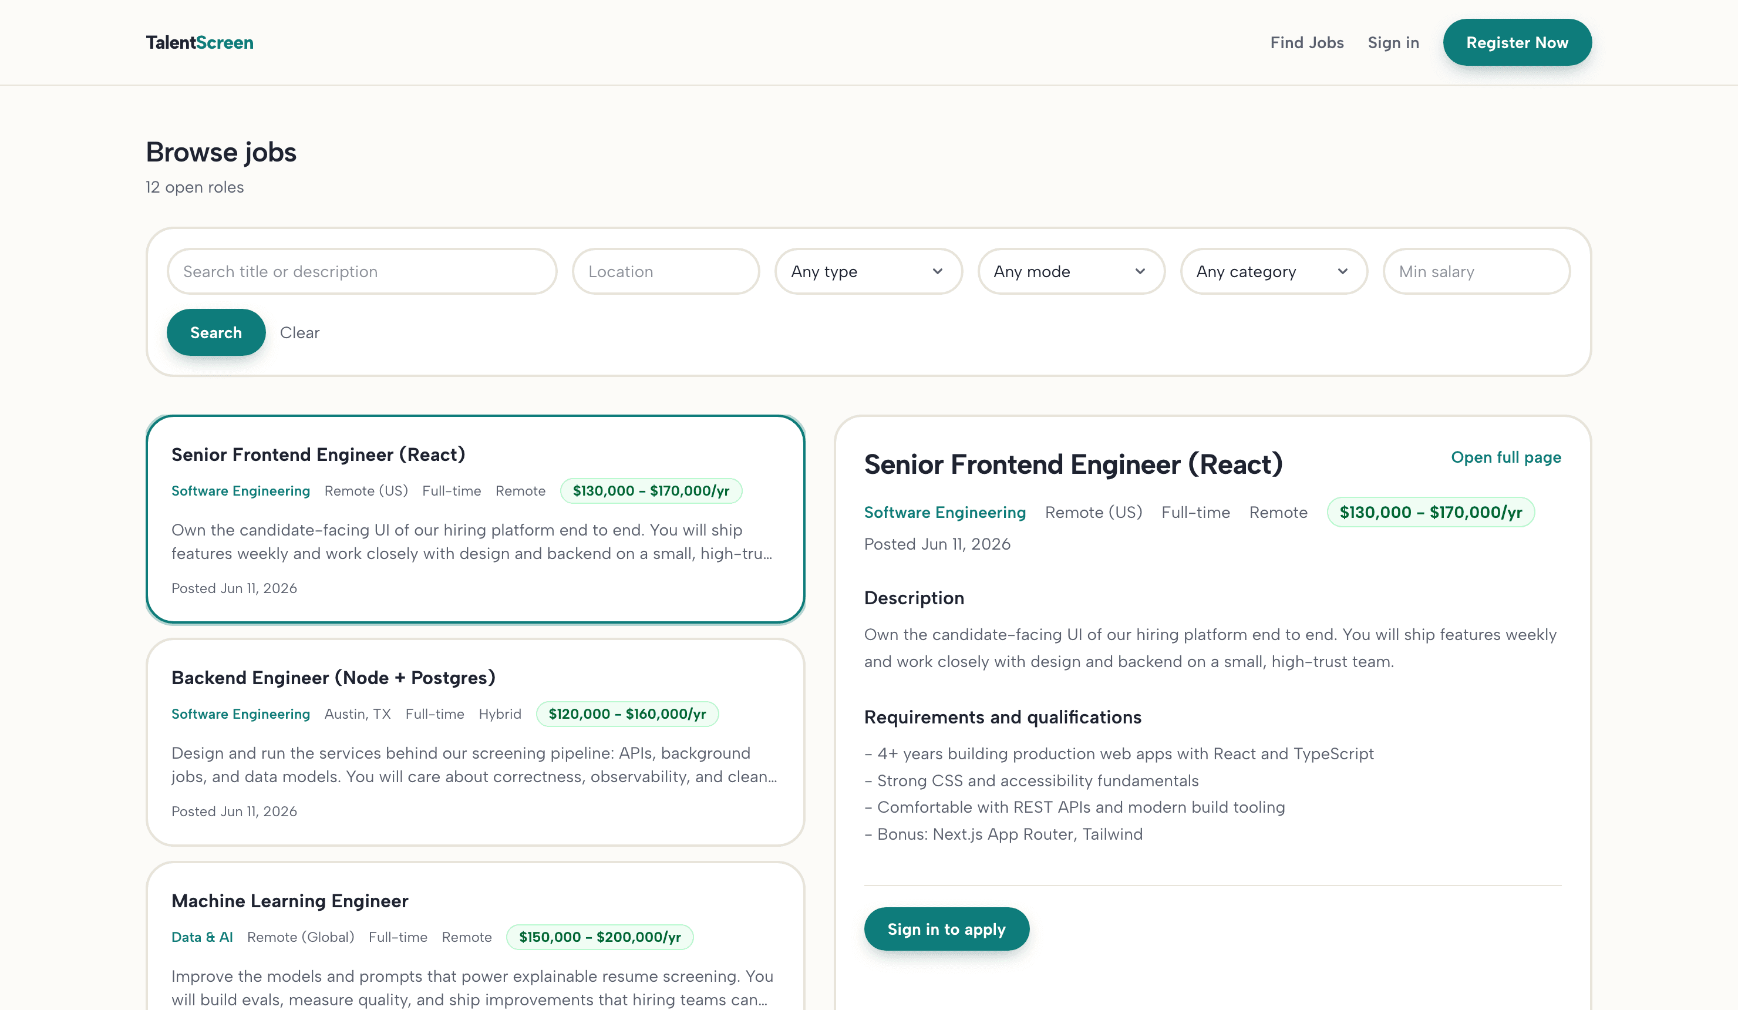
Task: Click the $150,000 – $200,000/yr salary badge
Action: pyautogui.click(x=599, y=937)
